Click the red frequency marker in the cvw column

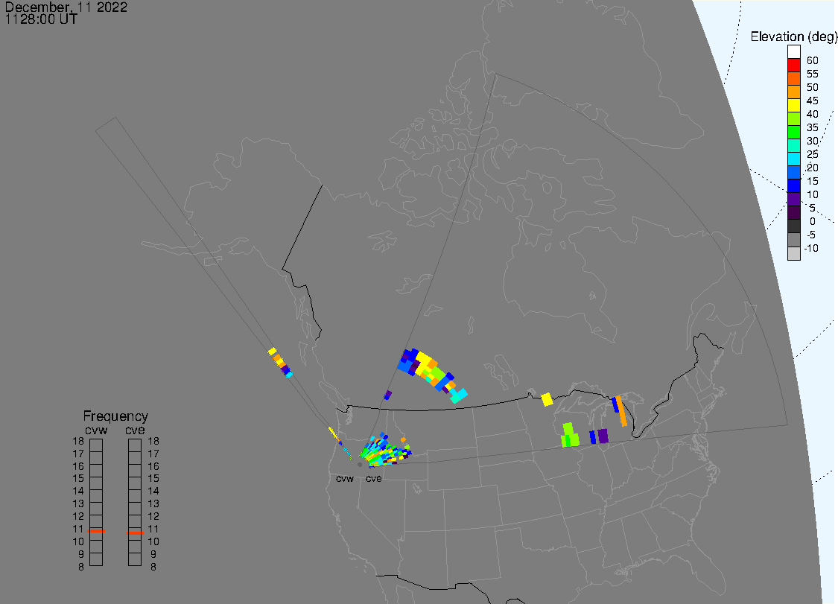click(x=96, y=531)
